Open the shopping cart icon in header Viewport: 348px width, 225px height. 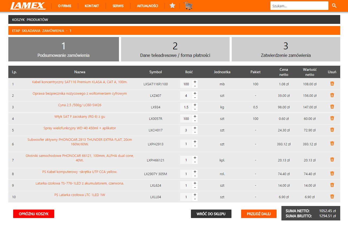tap(188, 6)
